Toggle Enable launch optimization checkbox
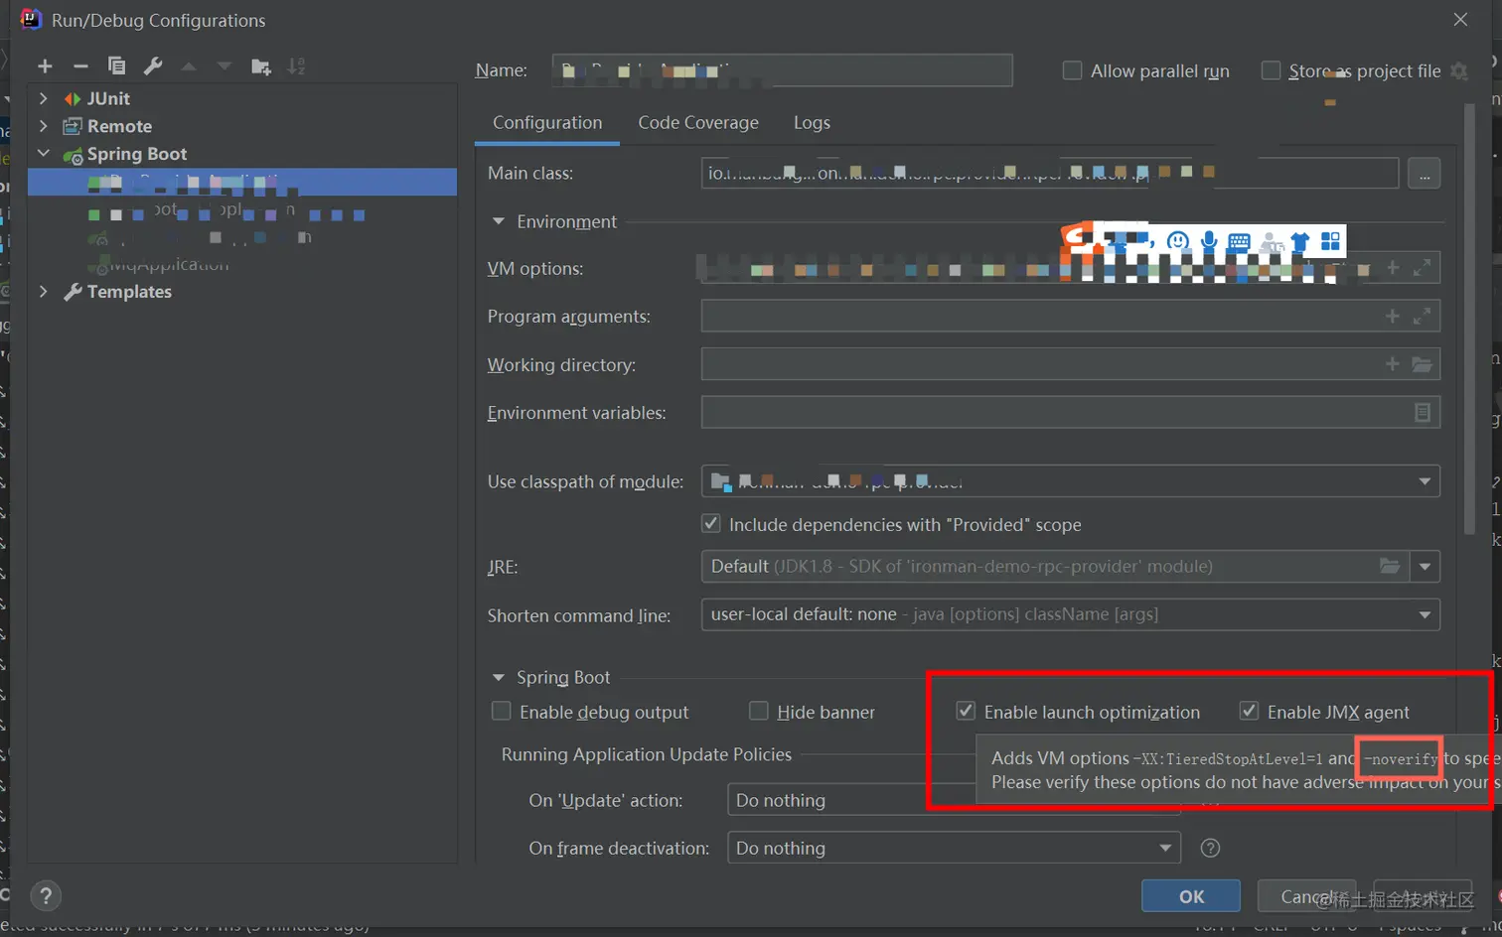 966,711
